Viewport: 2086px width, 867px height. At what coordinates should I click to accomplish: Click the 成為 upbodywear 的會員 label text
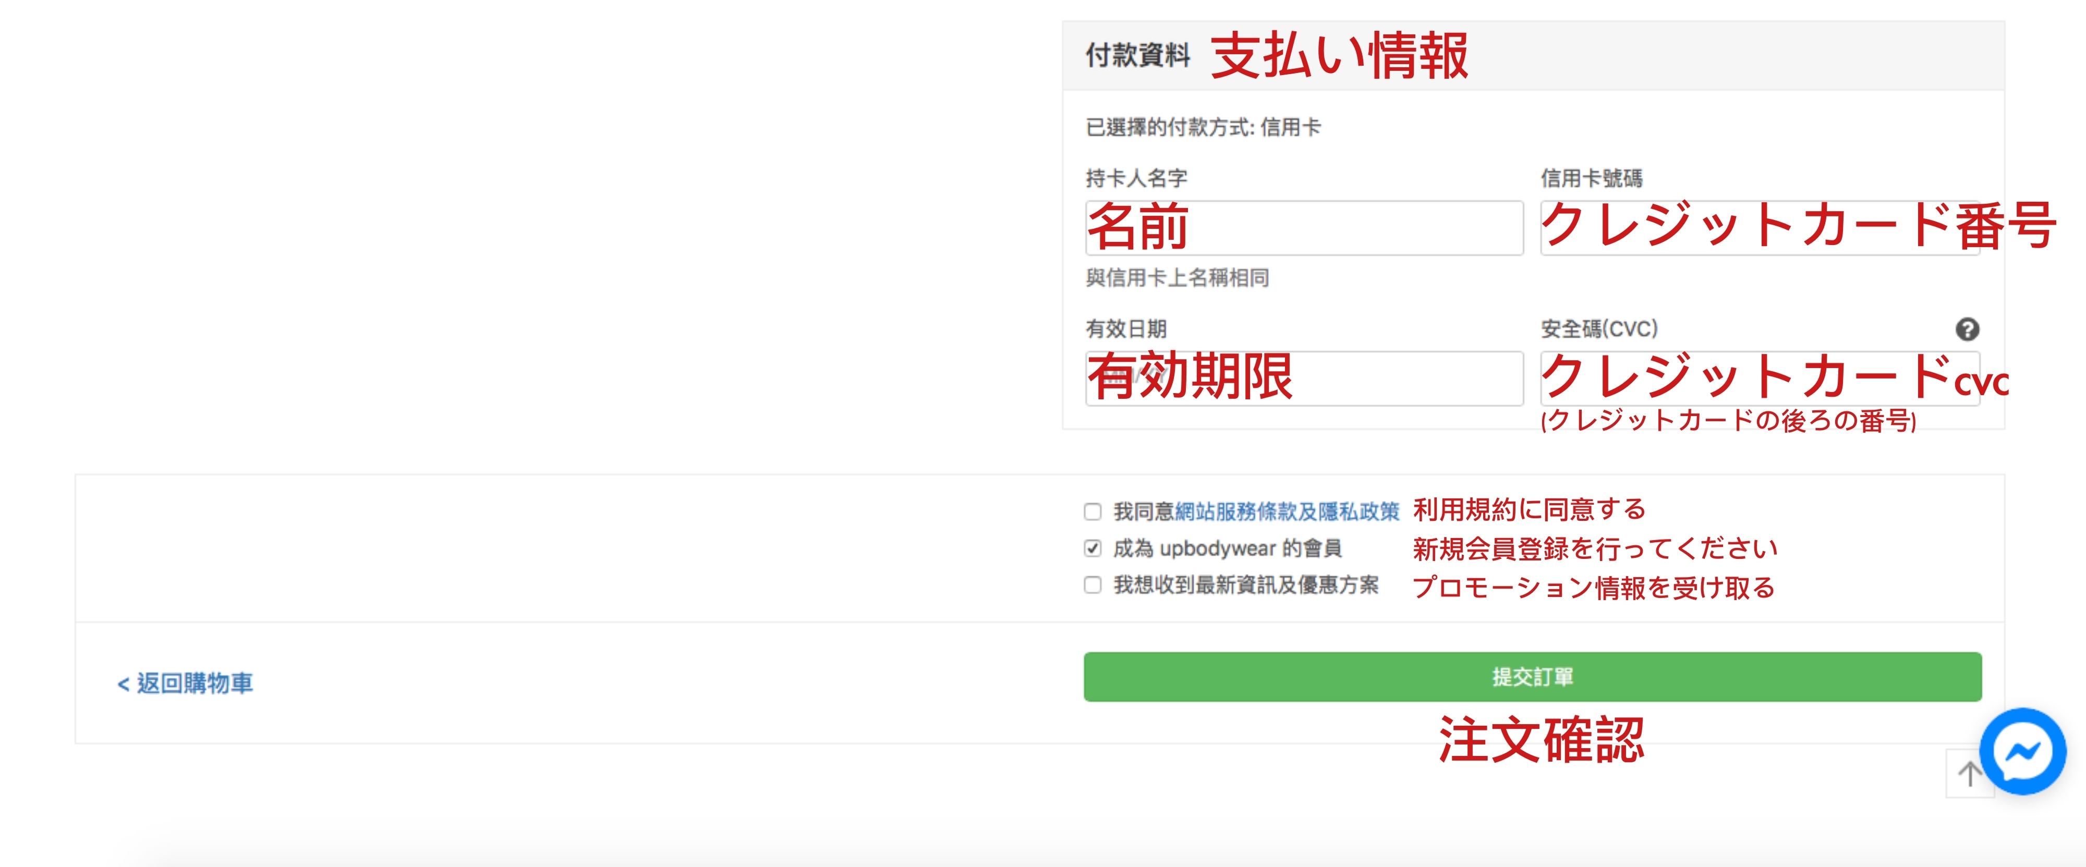click(1227, 549)
